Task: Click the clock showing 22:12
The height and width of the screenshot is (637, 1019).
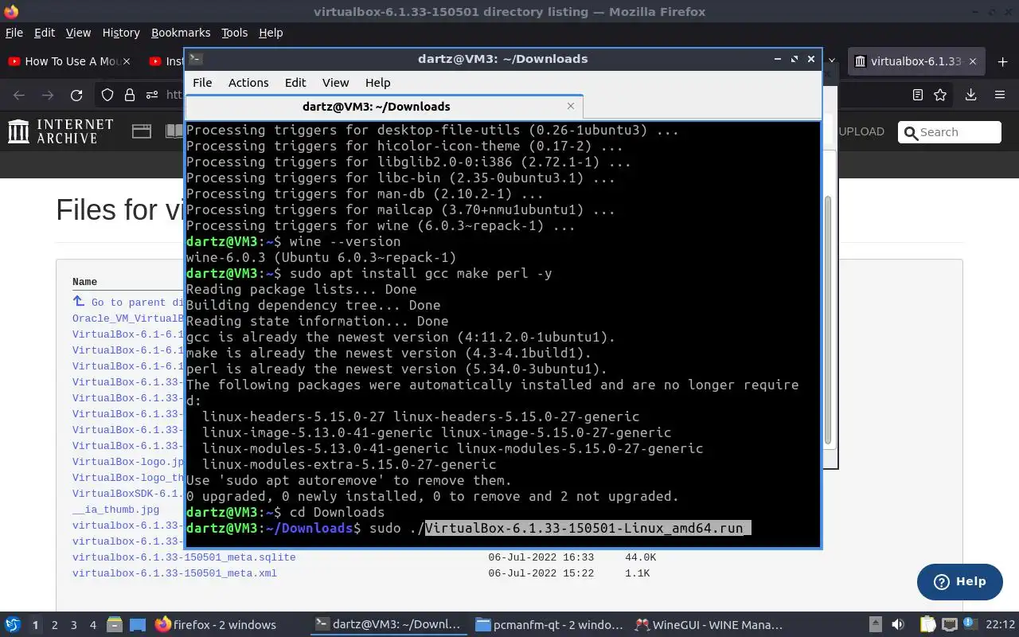Action: (x=1001, y=625)
